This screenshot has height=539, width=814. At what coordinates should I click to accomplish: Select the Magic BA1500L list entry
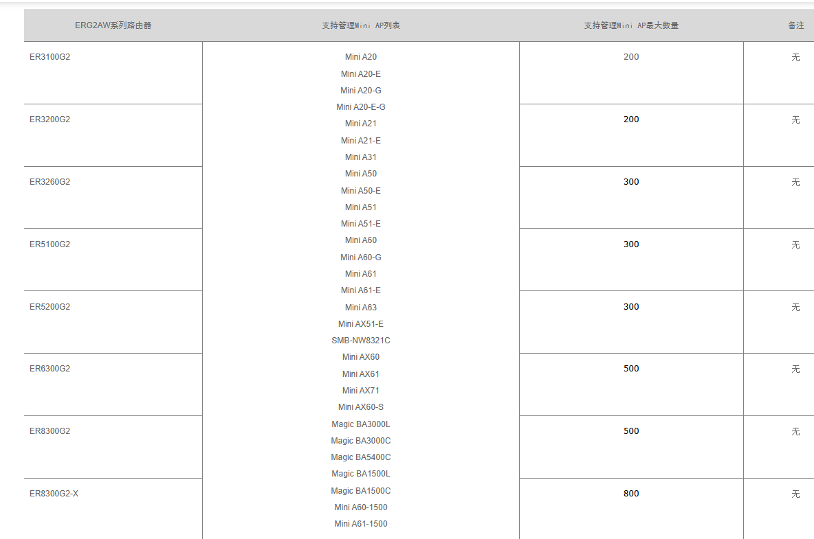(x=360, y=474)
